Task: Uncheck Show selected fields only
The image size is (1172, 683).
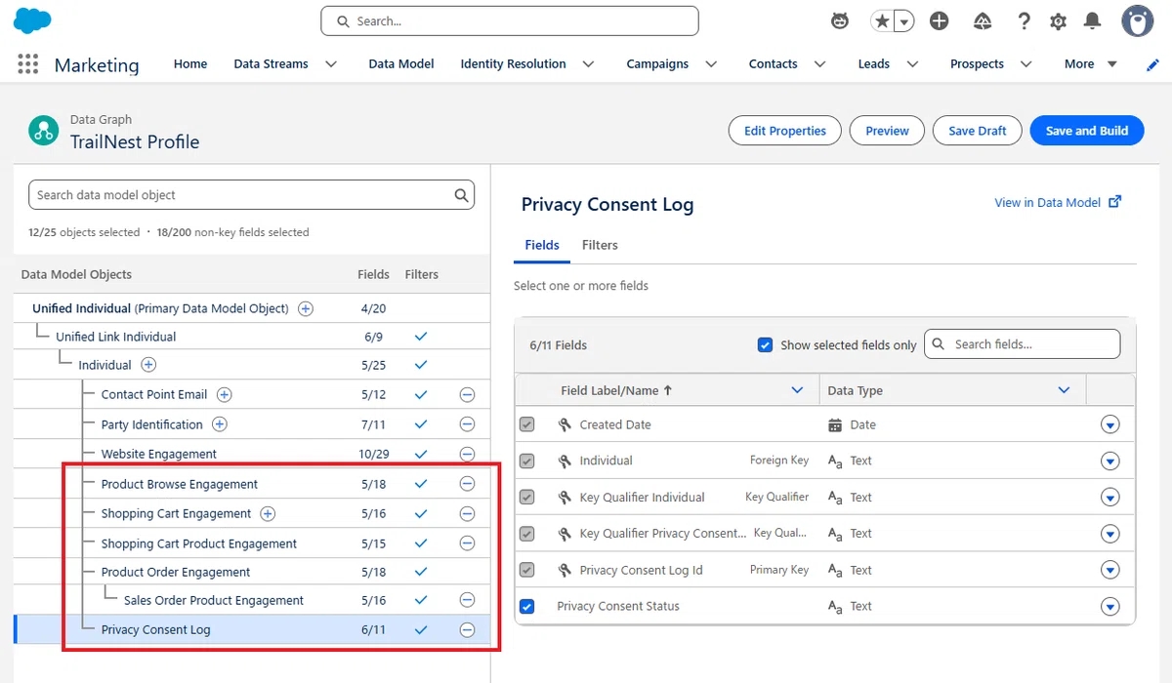Action: (766, 345)
